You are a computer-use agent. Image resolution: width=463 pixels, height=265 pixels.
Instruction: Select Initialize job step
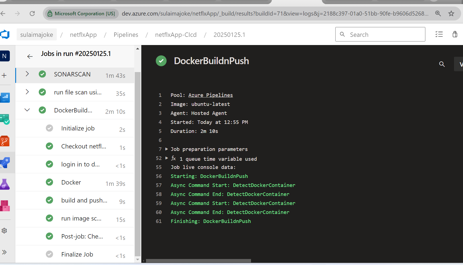(x=75, y=128)
